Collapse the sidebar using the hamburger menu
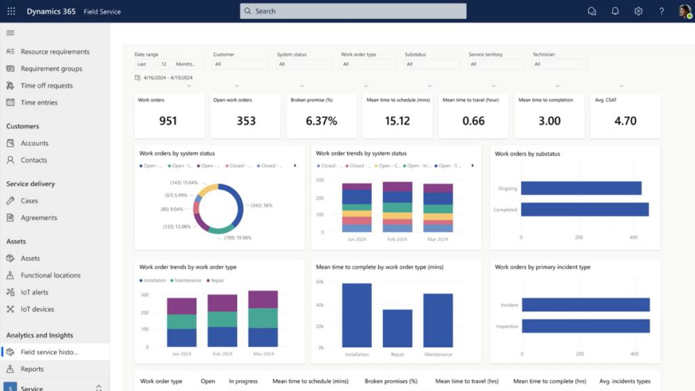695x391 pixels. (x=10, y=32)
